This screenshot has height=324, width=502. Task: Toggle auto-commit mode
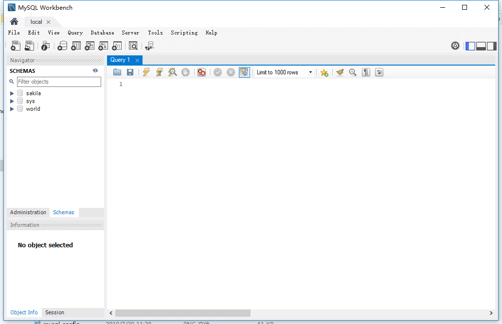tap(244, 72)
